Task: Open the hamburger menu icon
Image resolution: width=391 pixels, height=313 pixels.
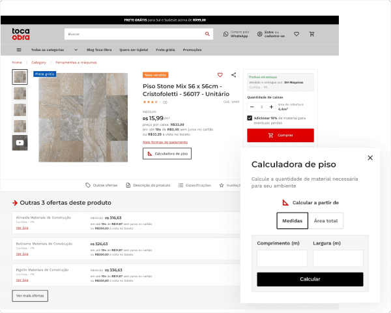Action: pos(19,50)
